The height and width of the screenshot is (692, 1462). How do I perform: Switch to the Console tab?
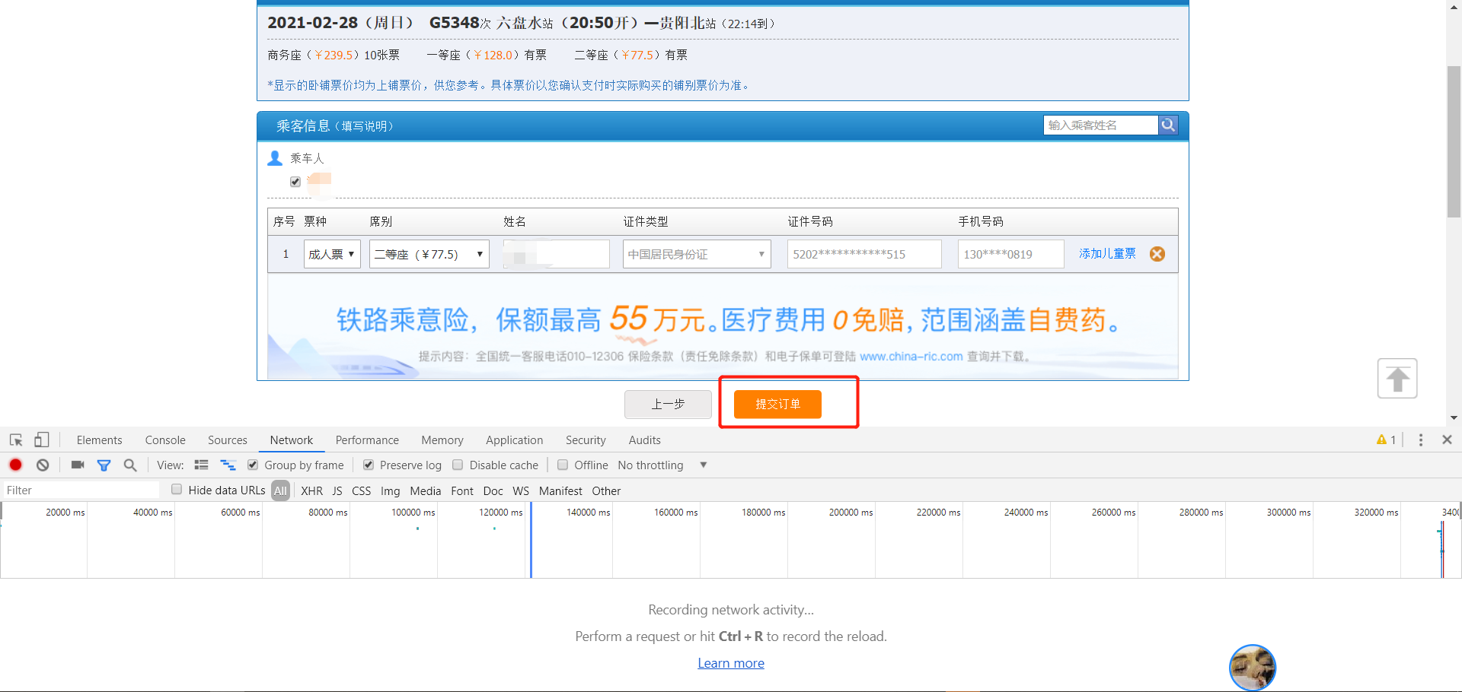[164, 440]
